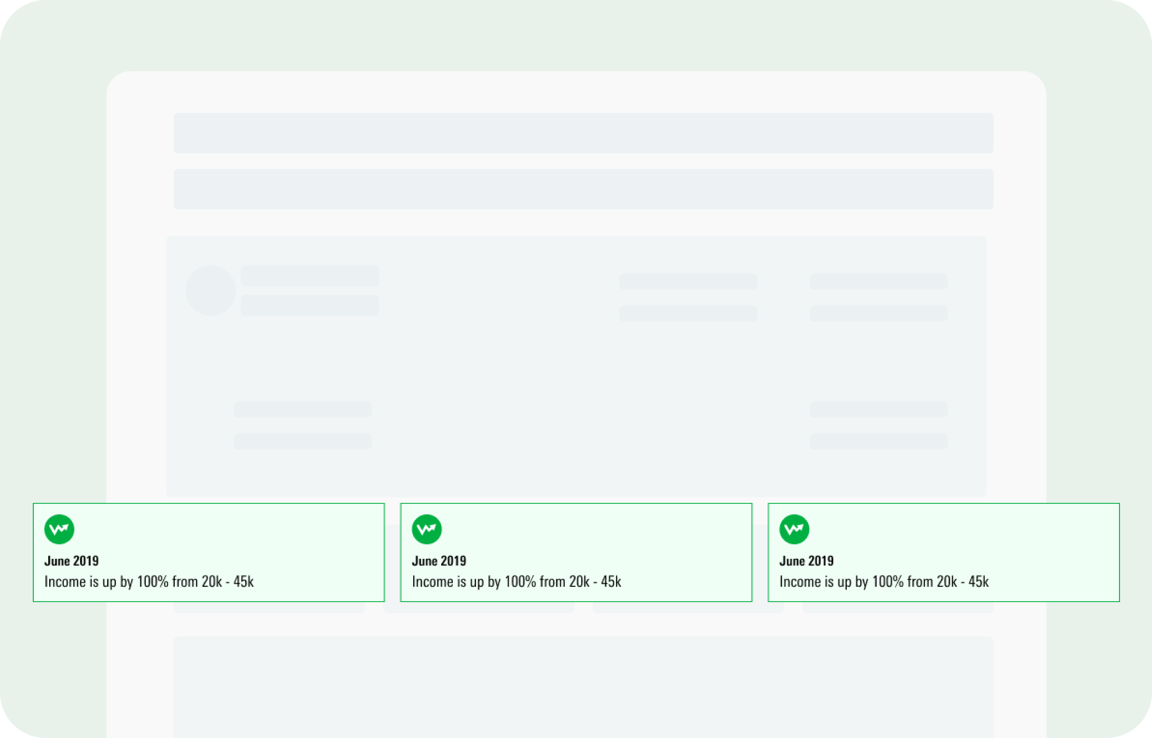Click lower placeholder line beside the avatar circle
The width and height of the screenshot is (1152, 738).
[310, 305]
